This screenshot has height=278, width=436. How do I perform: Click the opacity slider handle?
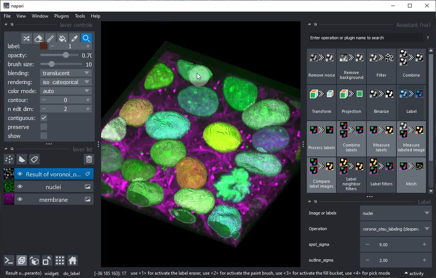pos(66,55)
